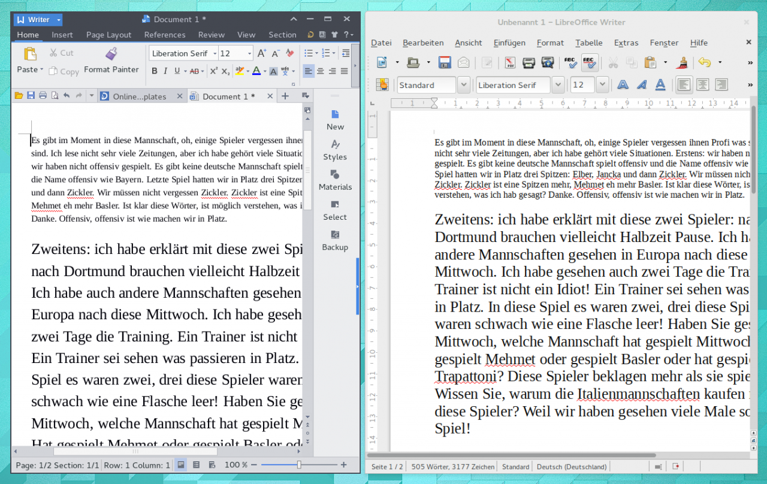Save the document in LibreOffice toolbar

click(445, 62)
